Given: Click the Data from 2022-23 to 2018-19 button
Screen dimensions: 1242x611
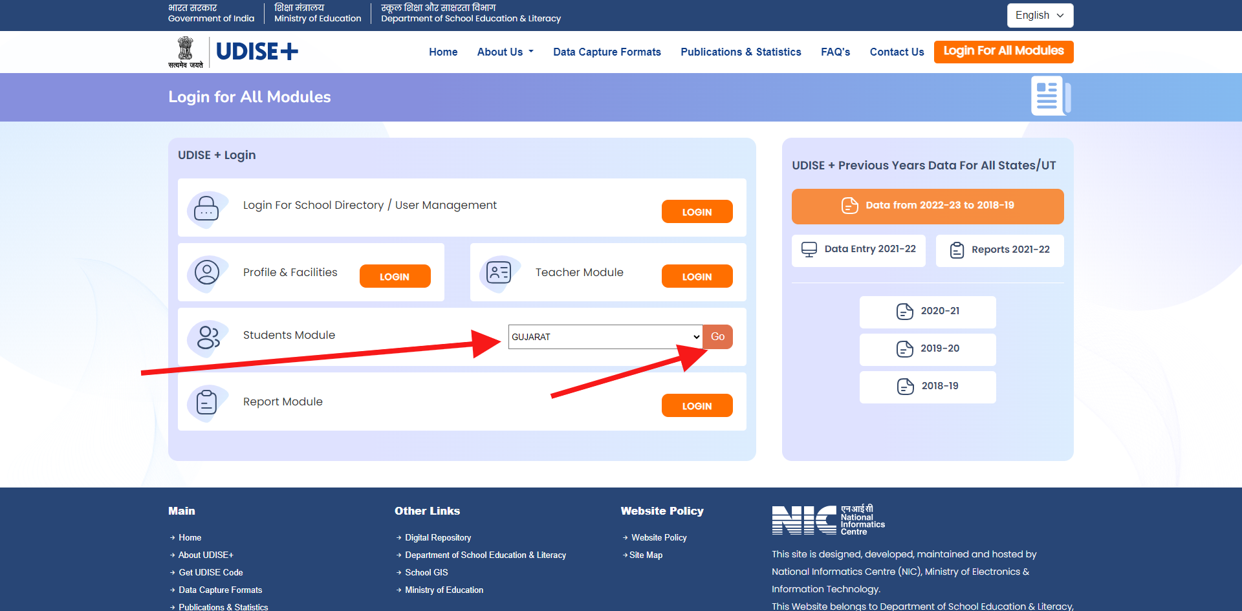Looking at the screenshot, I should (927, 206).
